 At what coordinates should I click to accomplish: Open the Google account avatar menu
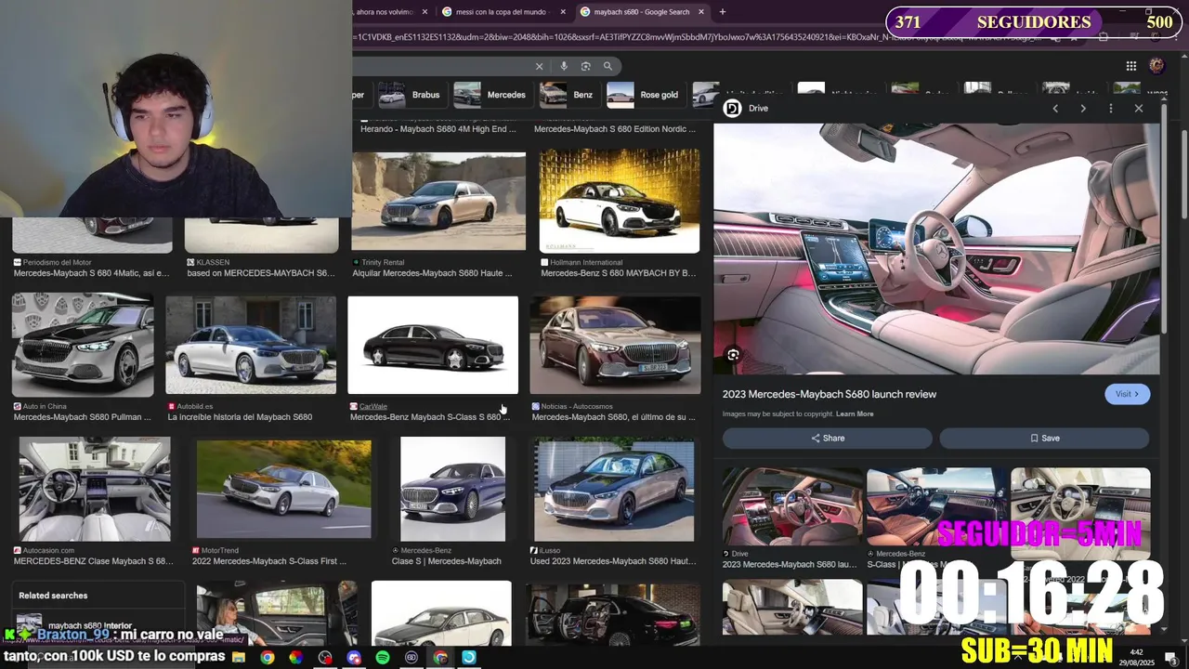(x=1156, y=66)
